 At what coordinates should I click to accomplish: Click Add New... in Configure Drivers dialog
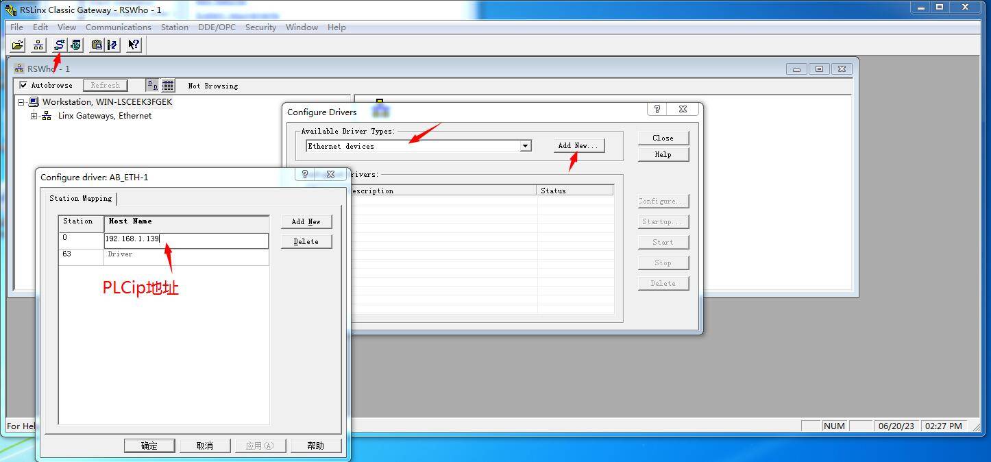pyautogui.click(x=578, y=145)
